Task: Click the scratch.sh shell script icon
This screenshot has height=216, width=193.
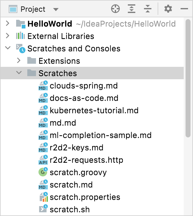Action: coord(43,209)
